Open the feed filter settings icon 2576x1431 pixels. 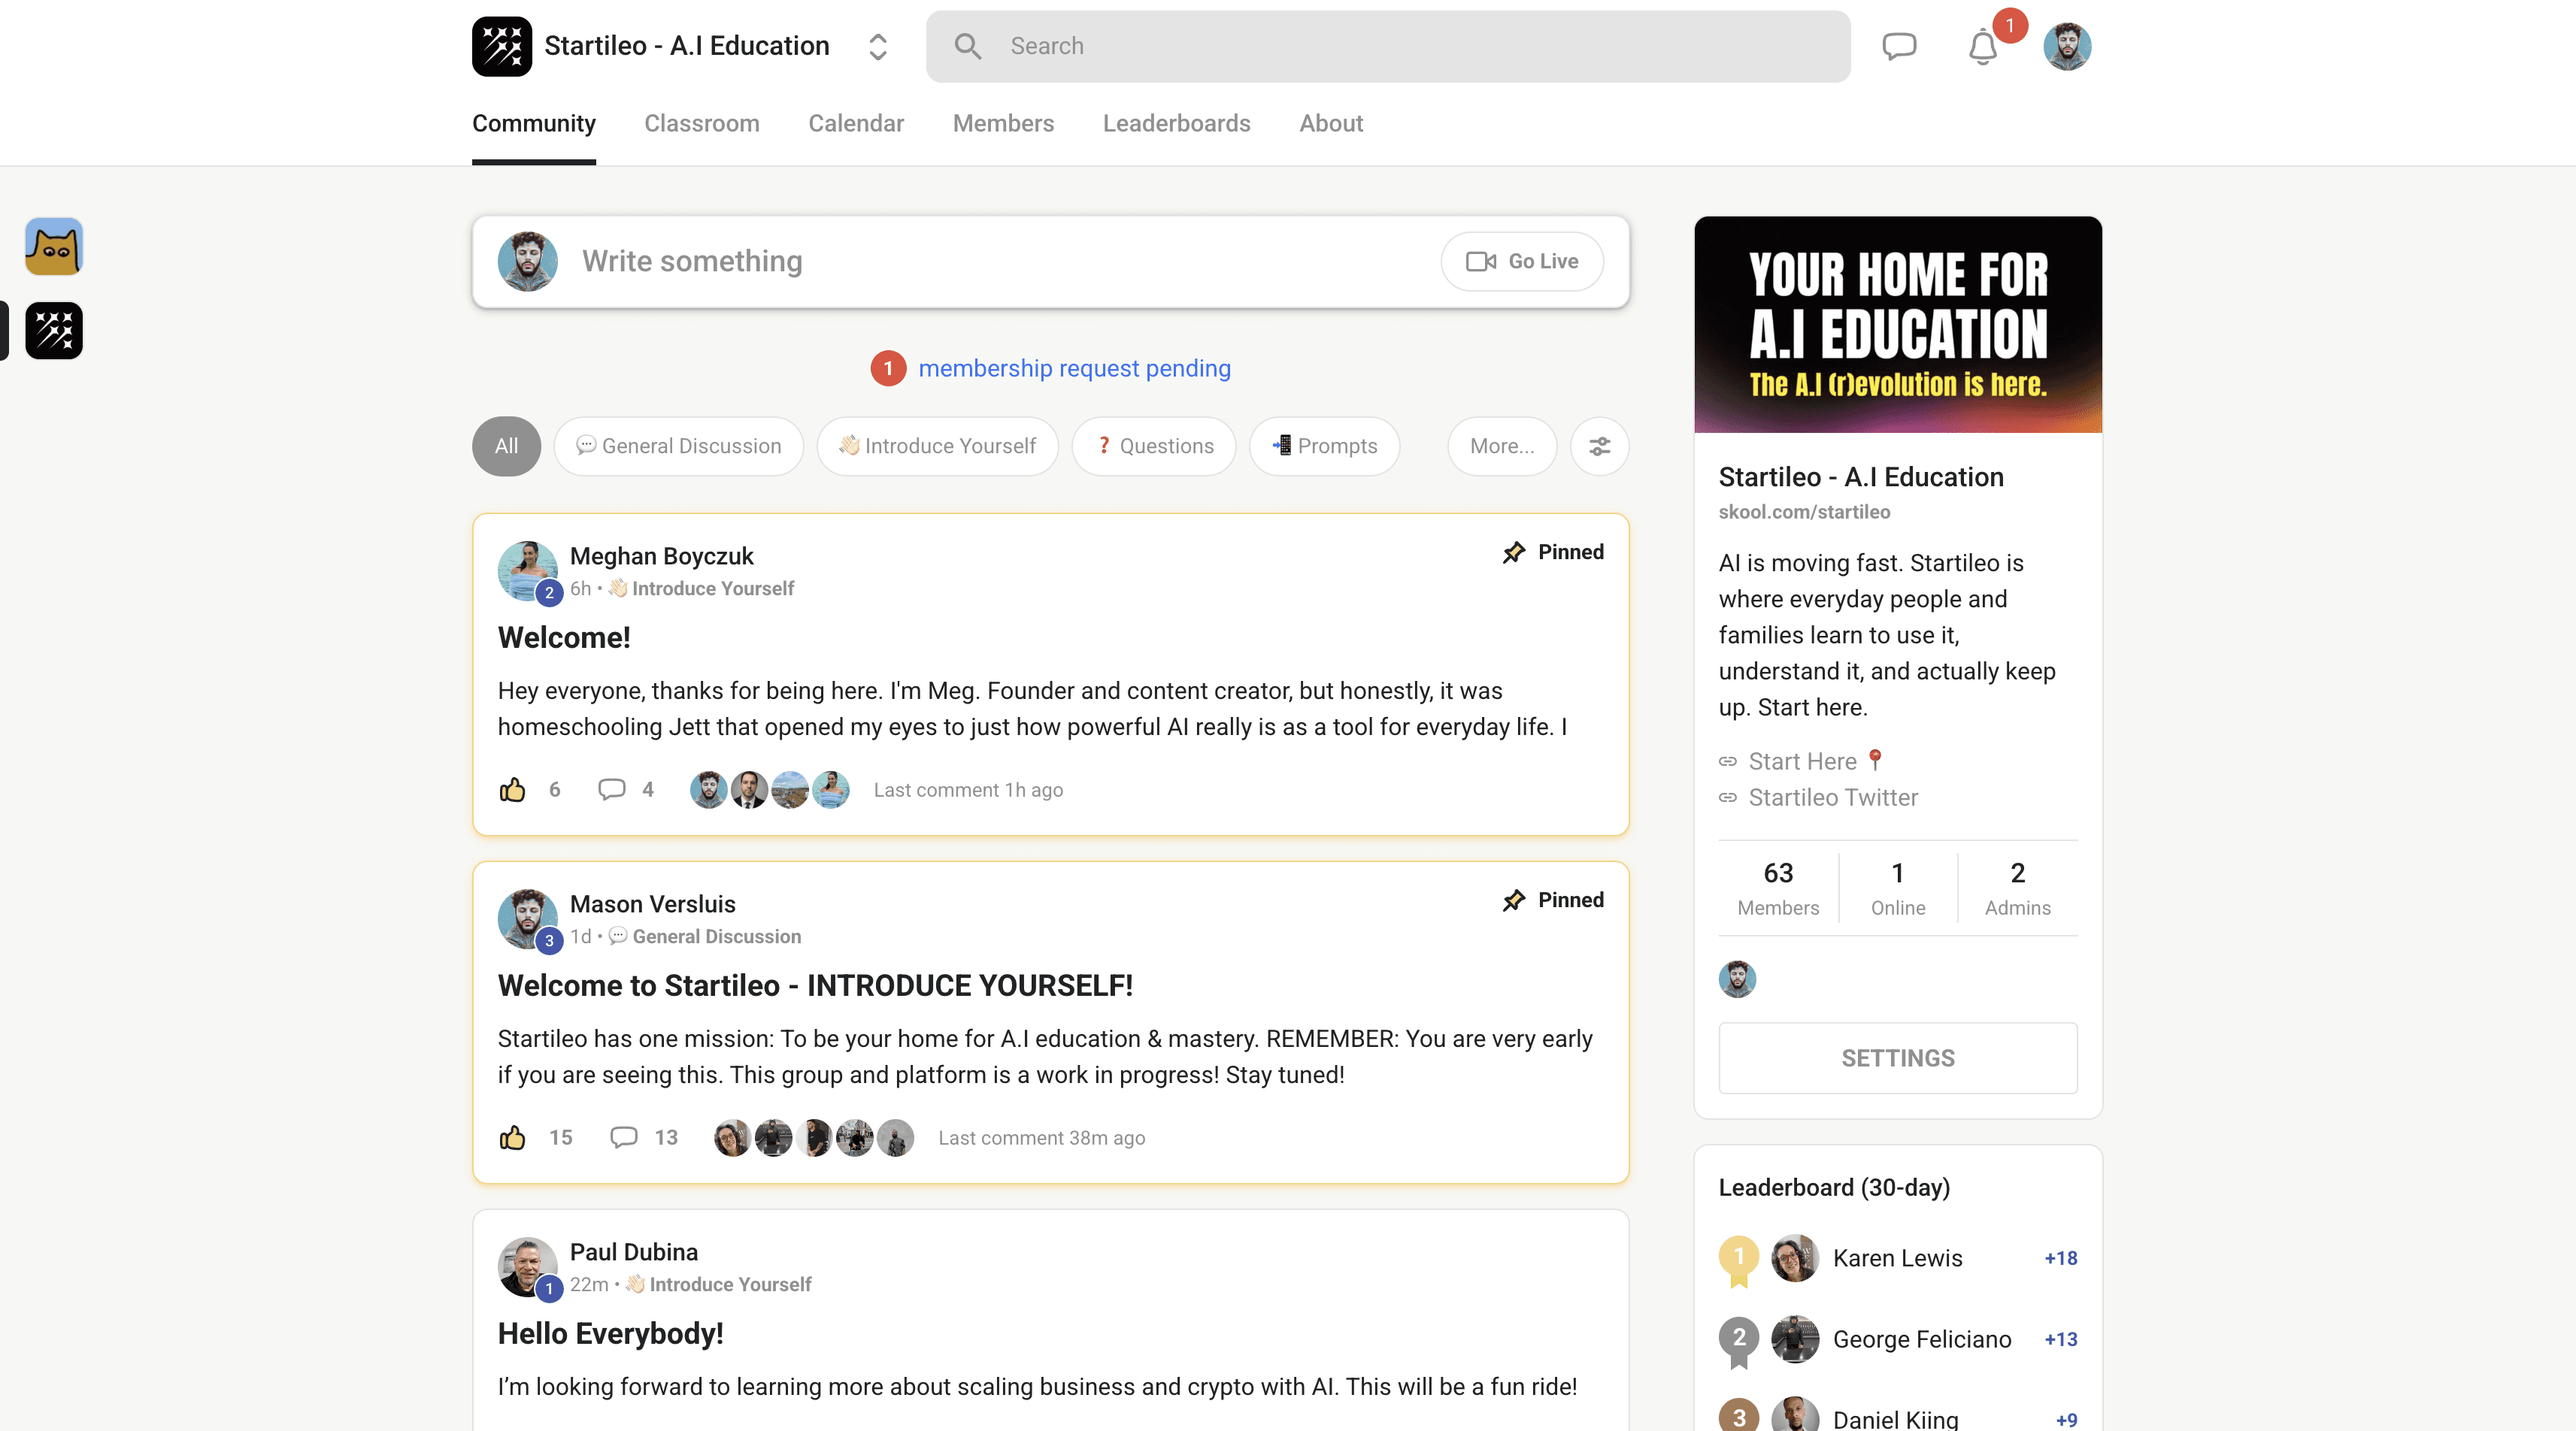(x=1599, y=446)
